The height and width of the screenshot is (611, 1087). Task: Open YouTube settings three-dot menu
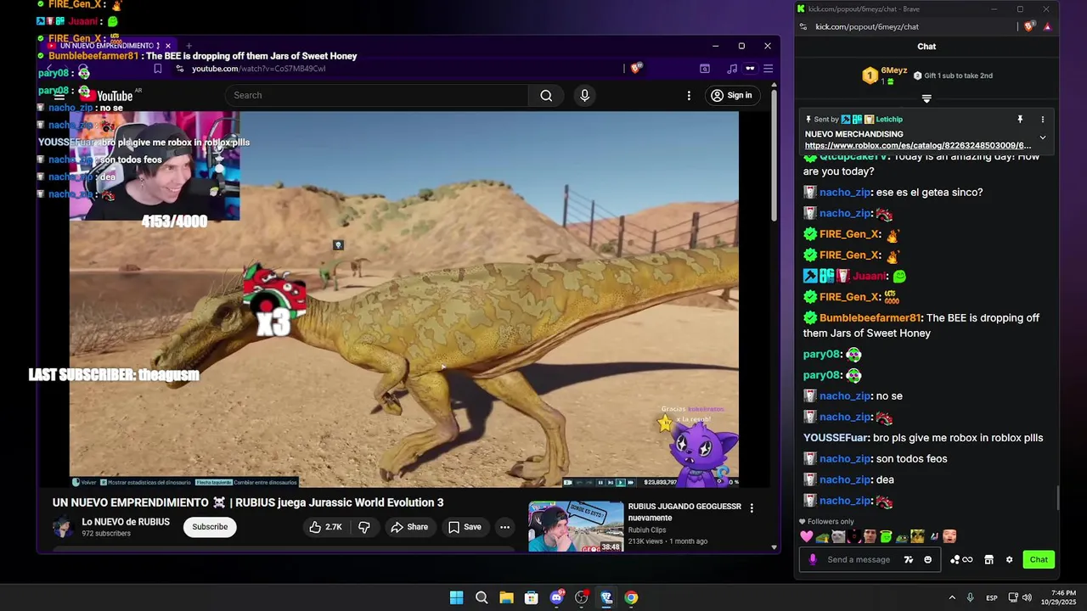point(689,95)
